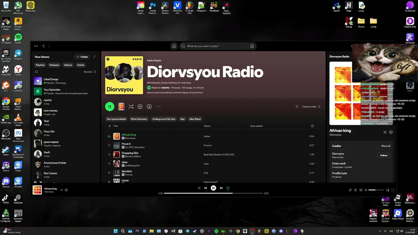Image resolution: width=418 pixels, height=235 pixels.
Task: Skip to previous track
Action: [205, 188]
